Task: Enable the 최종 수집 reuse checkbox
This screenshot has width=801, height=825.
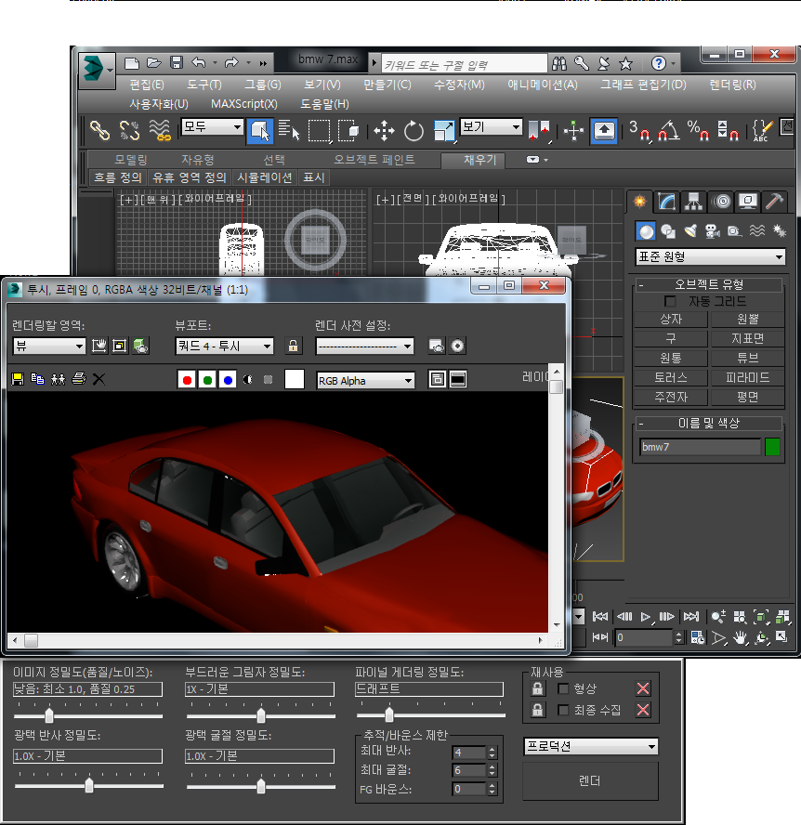Action: 563,711
